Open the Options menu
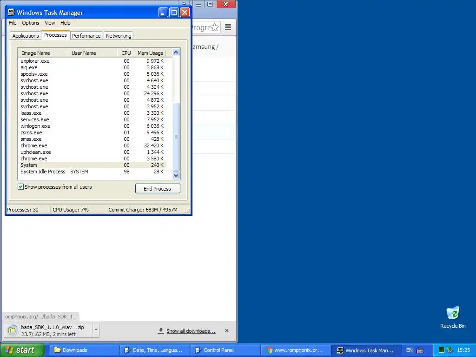Viewport: 476px width, 357px height. point(30,23)
